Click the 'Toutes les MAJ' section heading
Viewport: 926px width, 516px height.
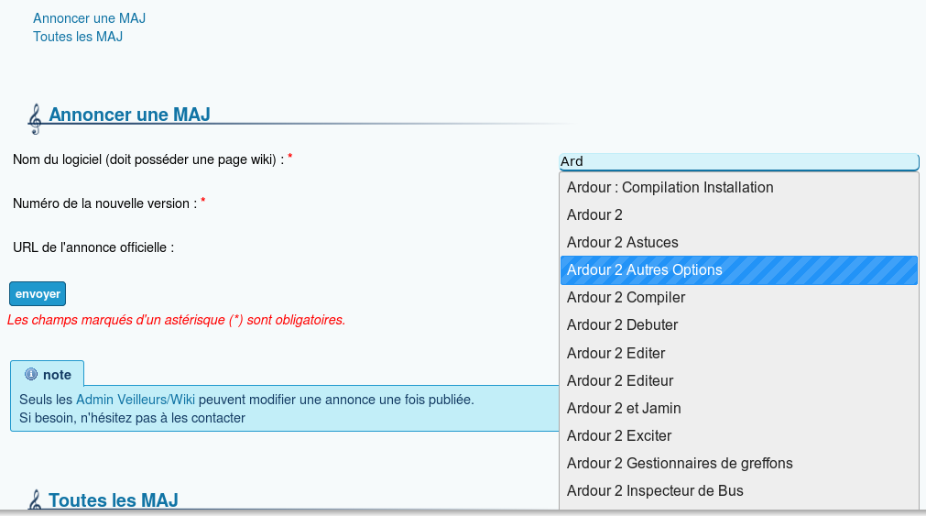(114, 500)
